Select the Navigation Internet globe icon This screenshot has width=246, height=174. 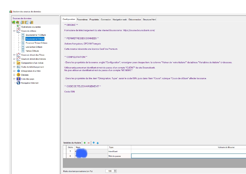click(x=18, y=83)
